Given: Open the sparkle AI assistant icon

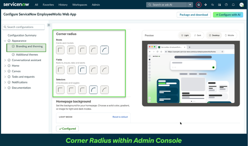Looking at the screenshot, I should 206,5.
